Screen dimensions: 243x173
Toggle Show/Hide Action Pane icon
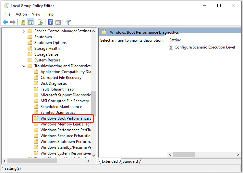[x=58, y=22]
